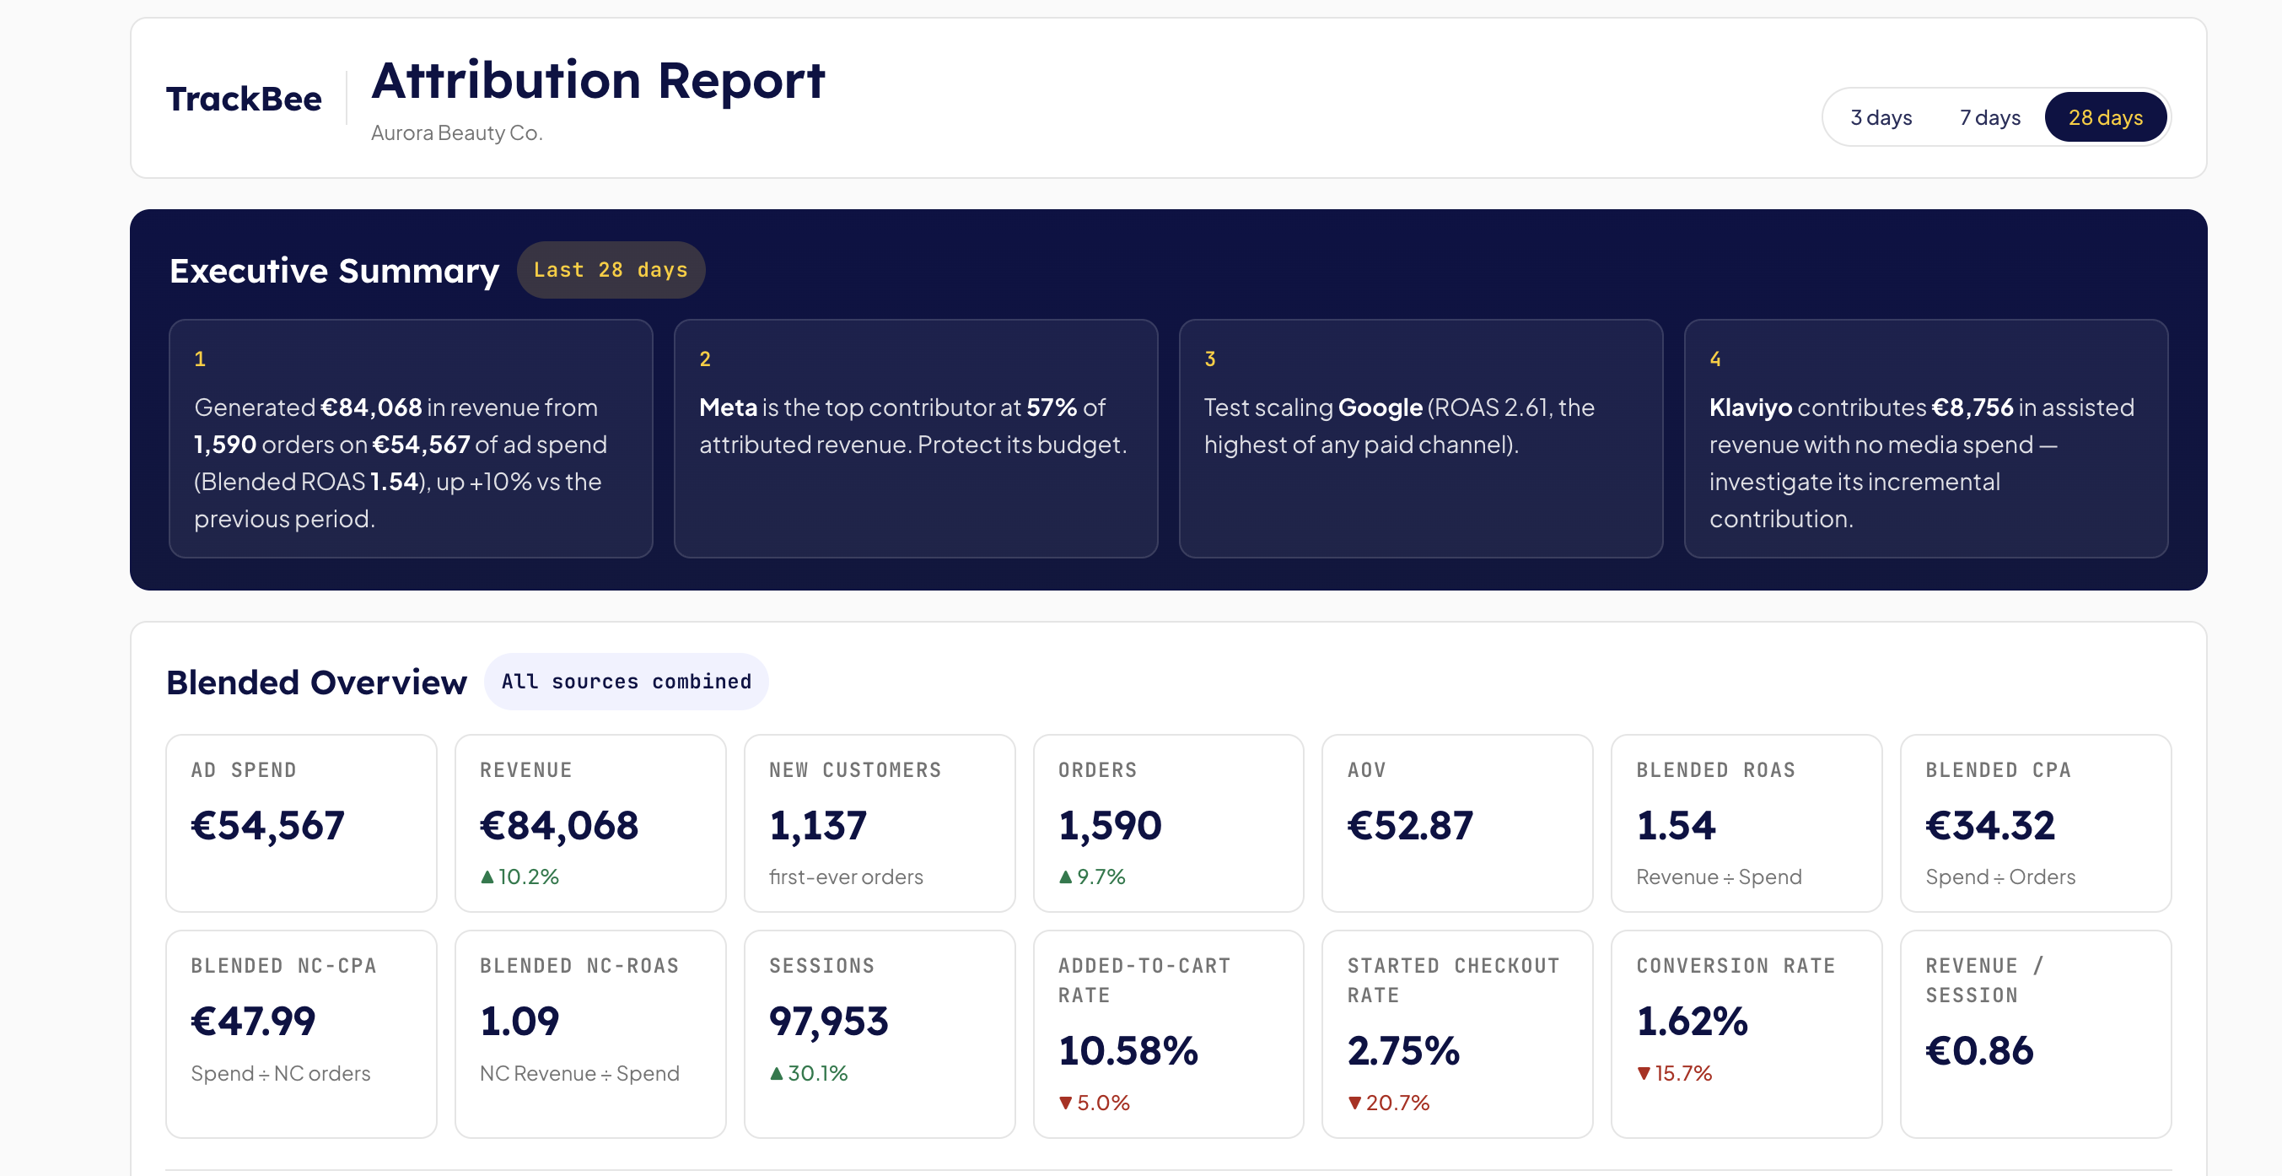Screen dimensions: 2282x1176
Task: Click the Started checkout rate 2.75% value
Action: [1403, 1050]
